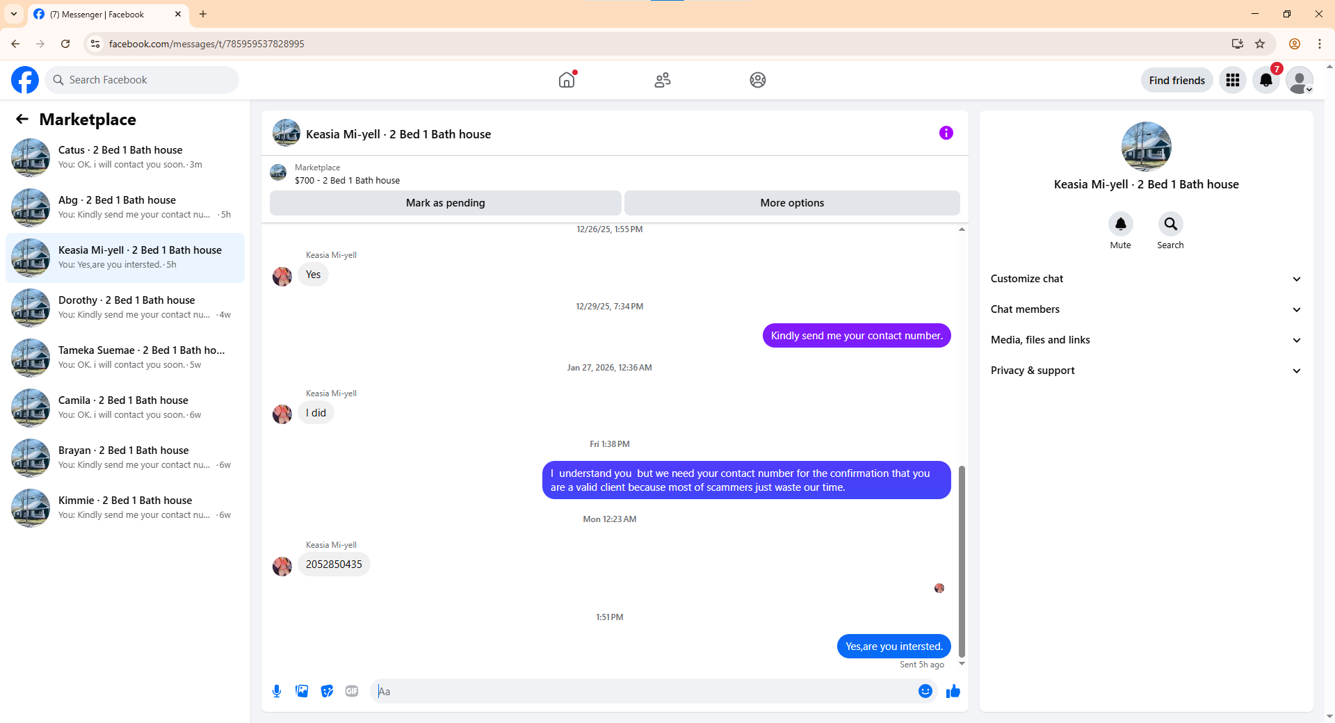1335x723 pixels.
Task: Click the chat scrollbar up arrow
Action: 962,229
